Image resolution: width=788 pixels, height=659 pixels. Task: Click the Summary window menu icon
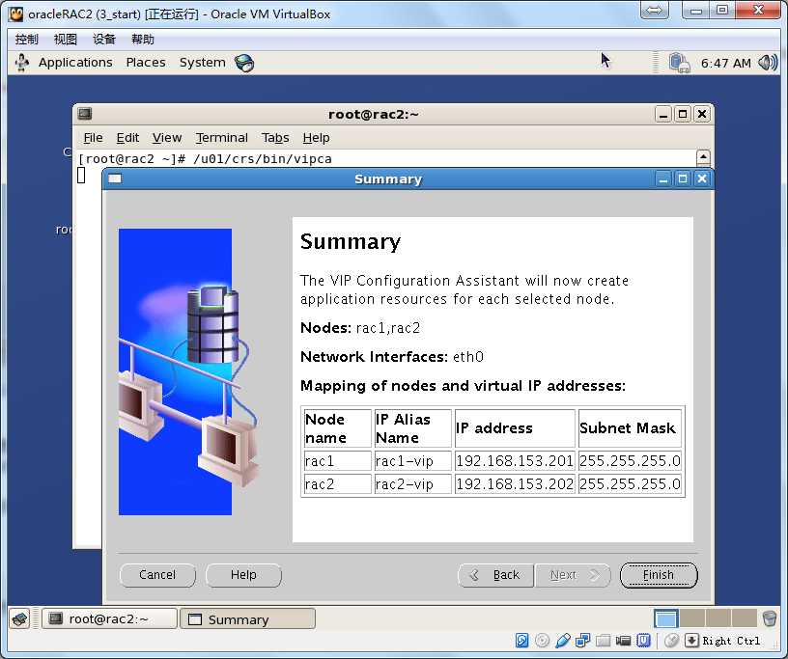coord(115,178)
